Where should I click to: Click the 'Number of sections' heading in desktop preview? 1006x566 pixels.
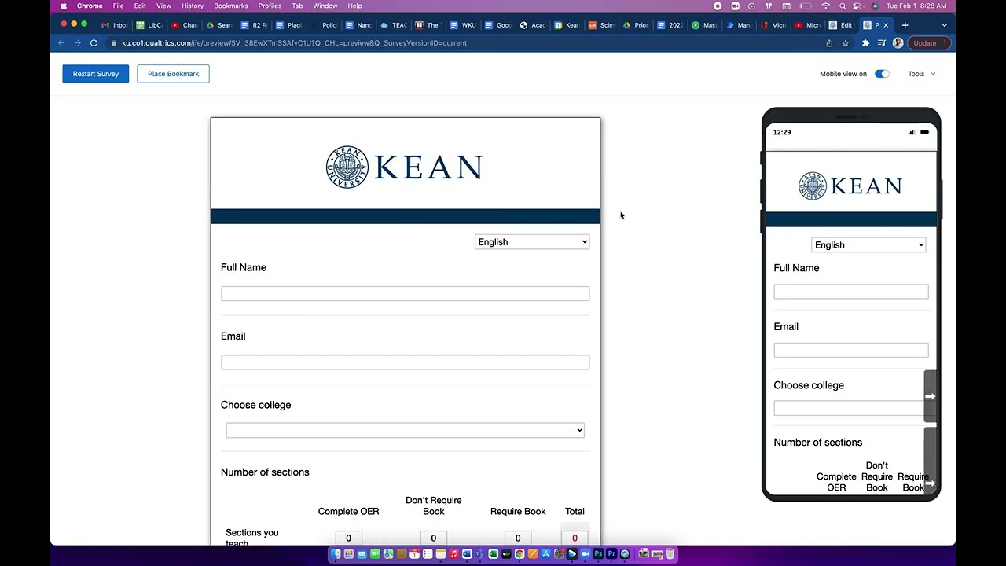click(265, 472)
